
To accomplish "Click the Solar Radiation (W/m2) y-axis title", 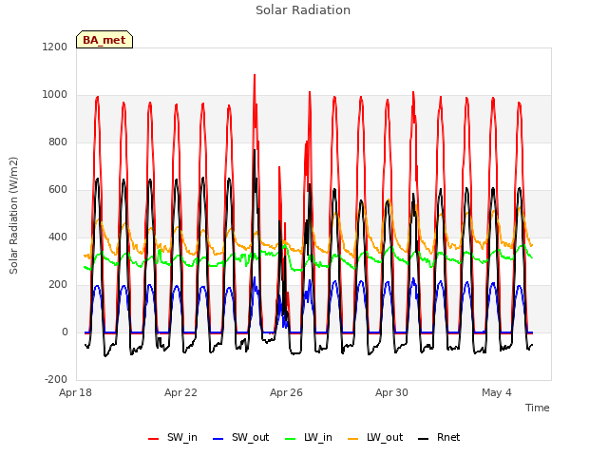I will point(13,216).
